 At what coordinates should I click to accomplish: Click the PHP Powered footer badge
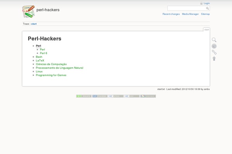coord(100,96)
